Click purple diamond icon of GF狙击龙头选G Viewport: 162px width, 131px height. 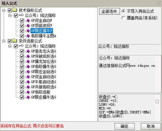coord(28,51)
